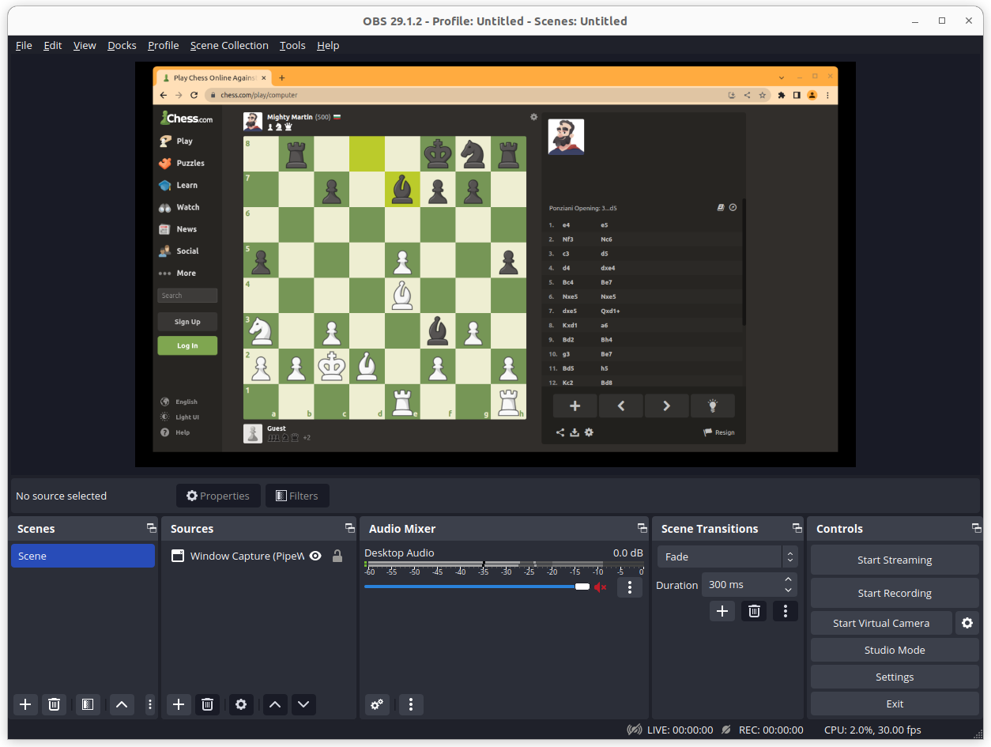Open the Edit menu

click(x=53, y=45)
